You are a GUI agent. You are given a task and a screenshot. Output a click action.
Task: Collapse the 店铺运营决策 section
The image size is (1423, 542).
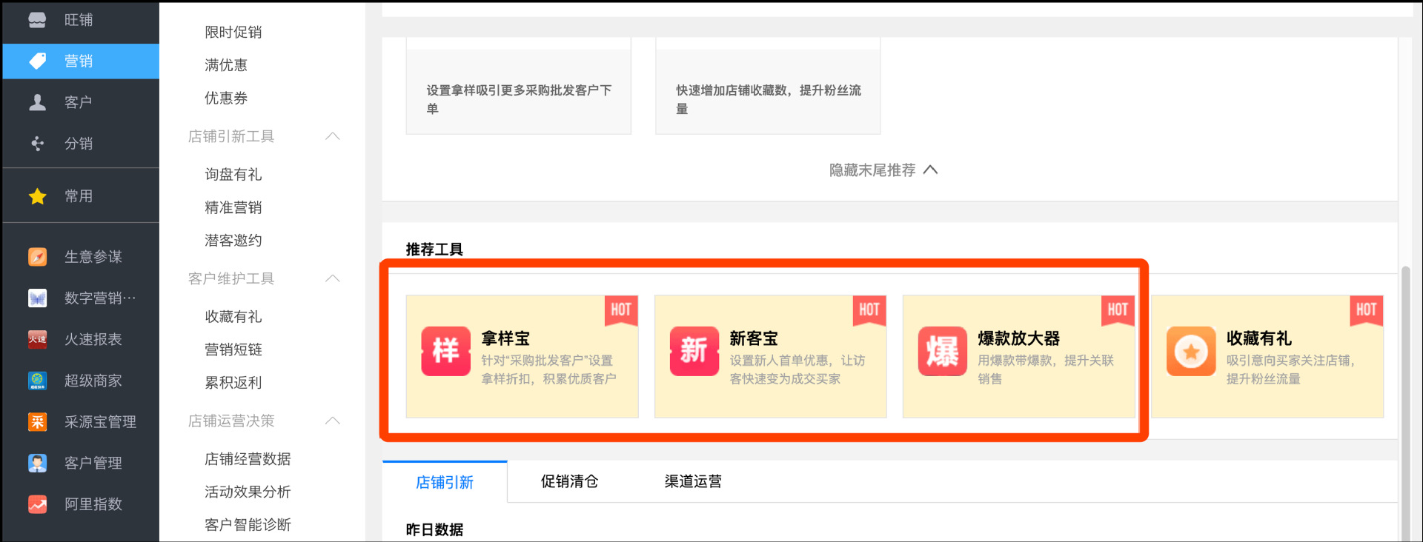coord(333,421)
